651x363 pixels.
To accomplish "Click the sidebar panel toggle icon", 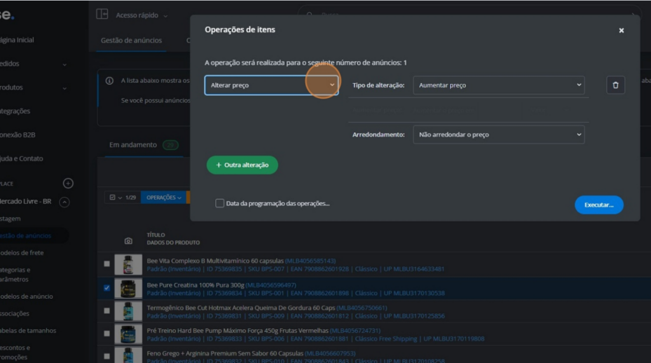I will (102, 15).
